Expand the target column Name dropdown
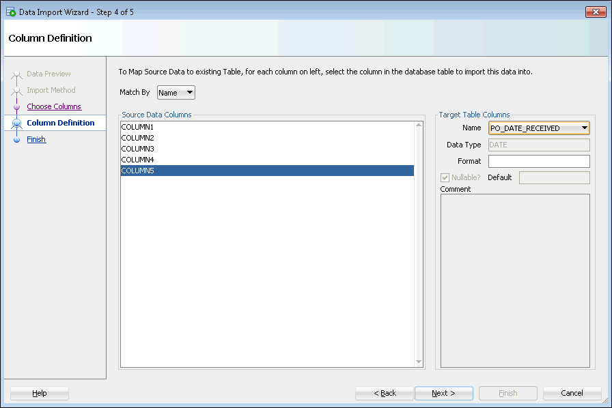This screenshot has height=408, width=612. click(x=585, y=128)
